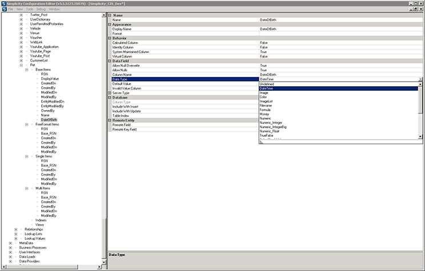Open the View menu
The image size is (425, 271).
(19, 9)
